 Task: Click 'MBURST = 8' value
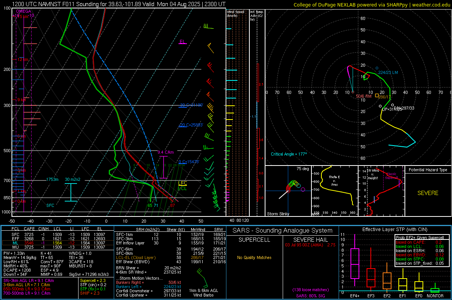[x=80, y=266]
